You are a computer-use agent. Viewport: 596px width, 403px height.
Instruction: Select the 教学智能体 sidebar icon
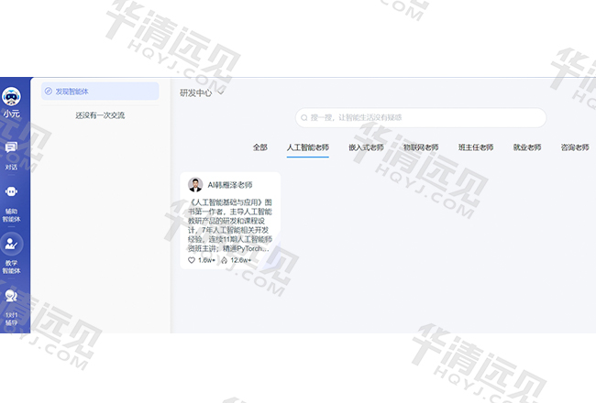12,245
